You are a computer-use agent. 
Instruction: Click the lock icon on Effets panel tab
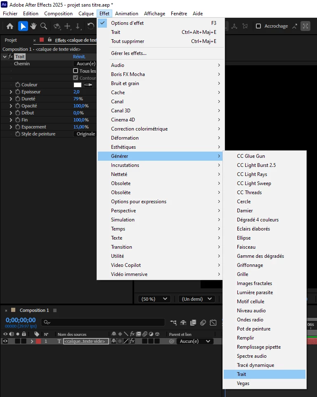coord(50,40)
